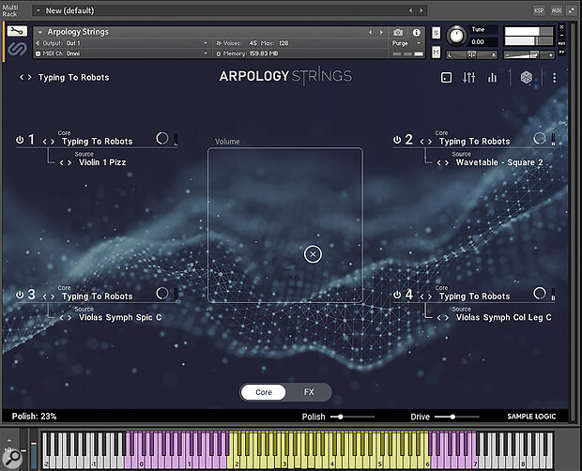Adjust the instrument pan slider
Screen dimensions: 582x471
472,55
